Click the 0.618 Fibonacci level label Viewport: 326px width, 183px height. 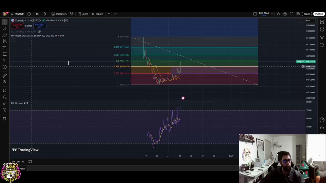click(121, 55)
